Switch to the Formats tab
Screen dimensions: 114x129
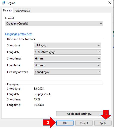point(7,10)
